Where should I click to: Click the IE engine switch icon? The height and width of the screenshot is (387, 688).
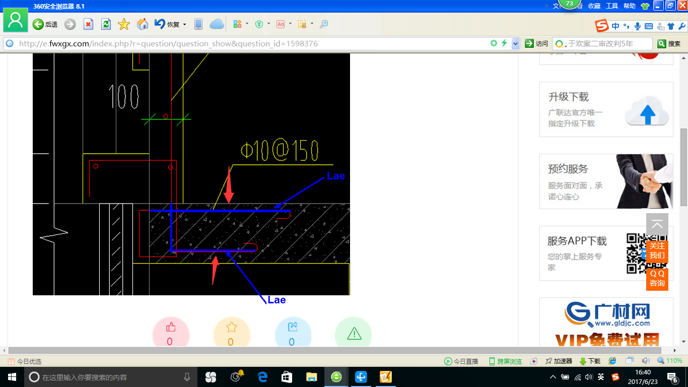(612, 361)
